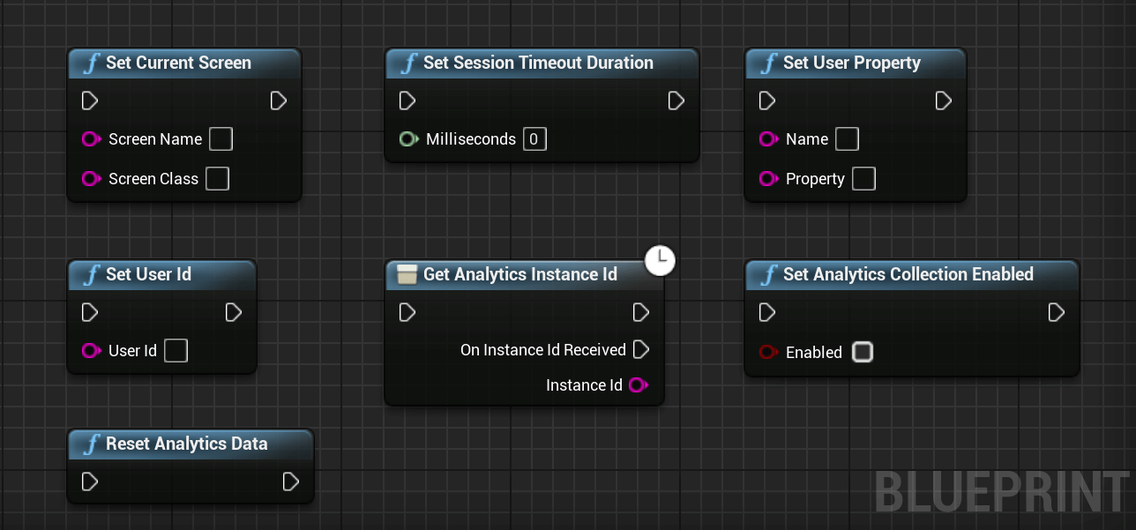Click the Enabled boolean pin
The width and height of the screenshot is (1136, 530).
pos(769,353)
